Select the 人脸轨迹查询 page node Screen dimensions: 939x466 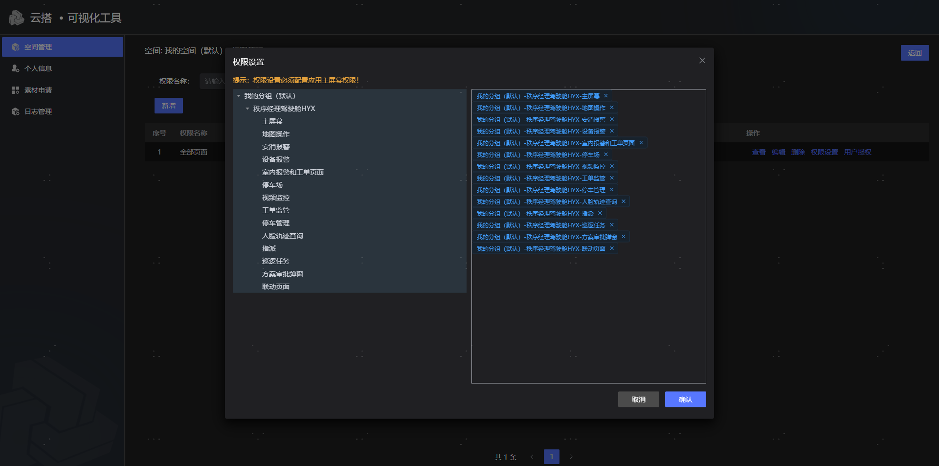(283, 236)
